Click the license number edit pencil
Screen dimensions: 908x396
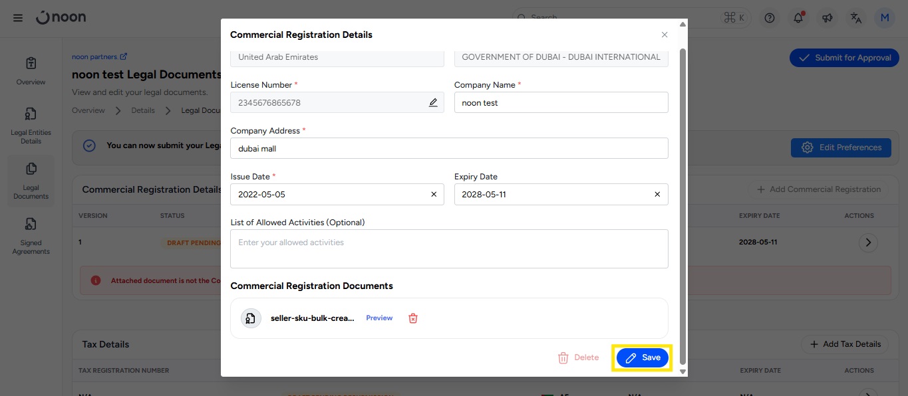[x=433, y=102]
